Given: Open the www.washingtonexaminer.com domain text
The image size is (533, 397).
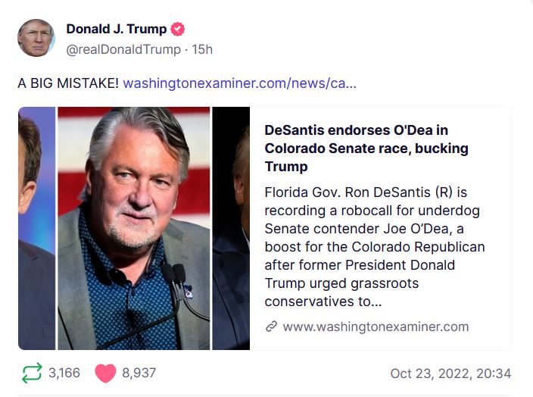Looking at the screenshot, I should tap(376, 327).
